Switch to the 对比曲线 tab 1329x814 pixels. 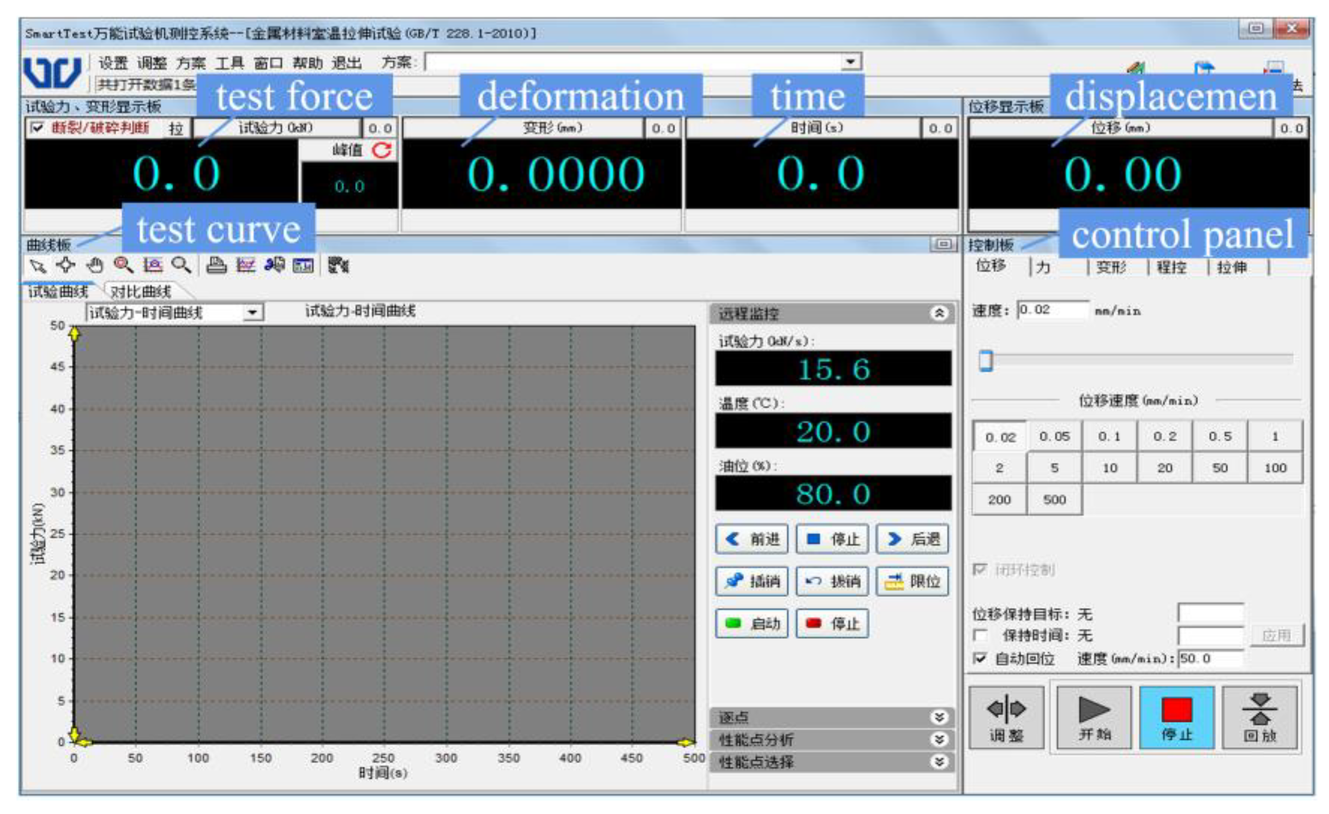coord(141,292)
